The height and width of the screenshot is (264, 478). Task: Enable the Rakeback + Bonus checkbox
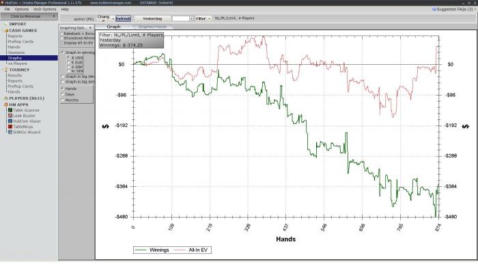[62, 34]
